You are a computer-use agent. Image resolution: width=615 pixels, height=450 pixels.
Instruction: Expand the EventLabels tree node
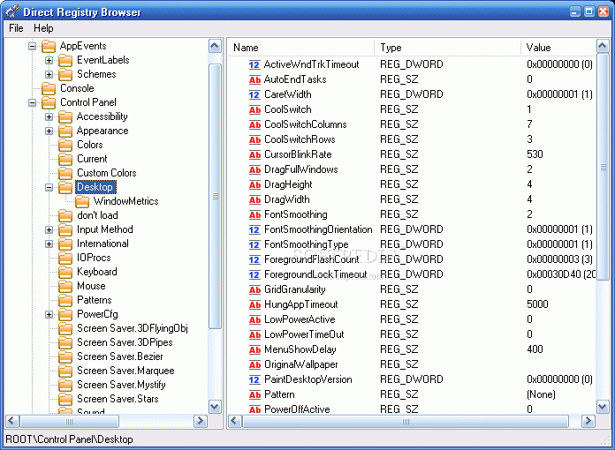tap(49, 61)
